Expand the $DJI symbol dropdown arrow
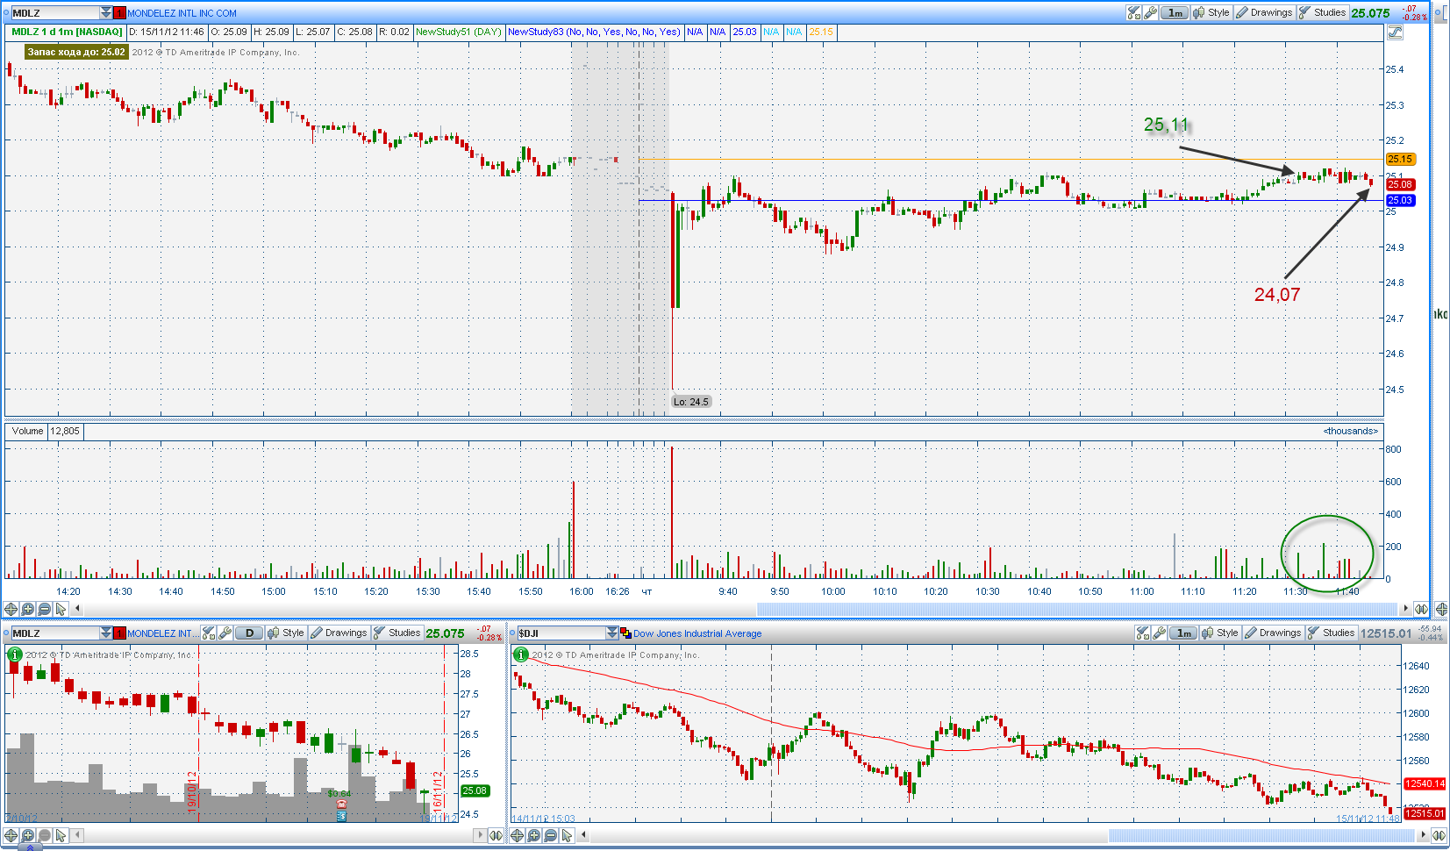This screenshot has width=1450, height=851. [x=612, y=633]
